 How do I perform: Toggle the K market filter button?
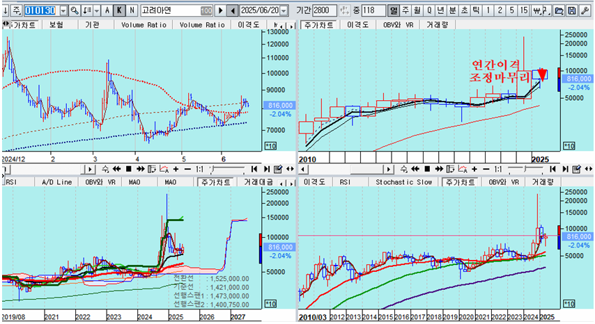[x=119, y=11]
